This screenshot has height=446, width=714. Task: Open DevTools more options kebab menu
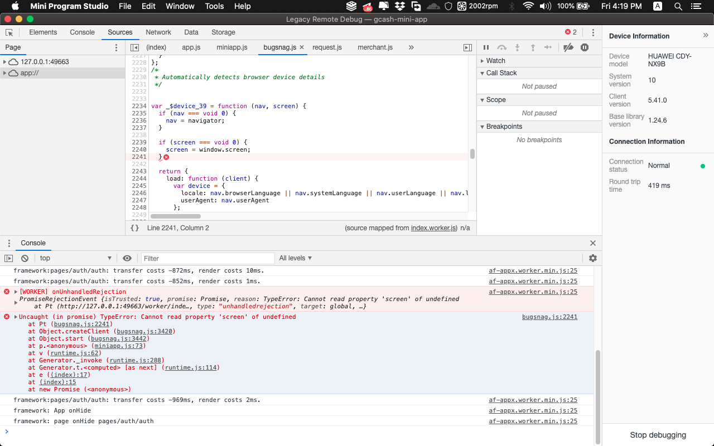(x=593, y=32)
